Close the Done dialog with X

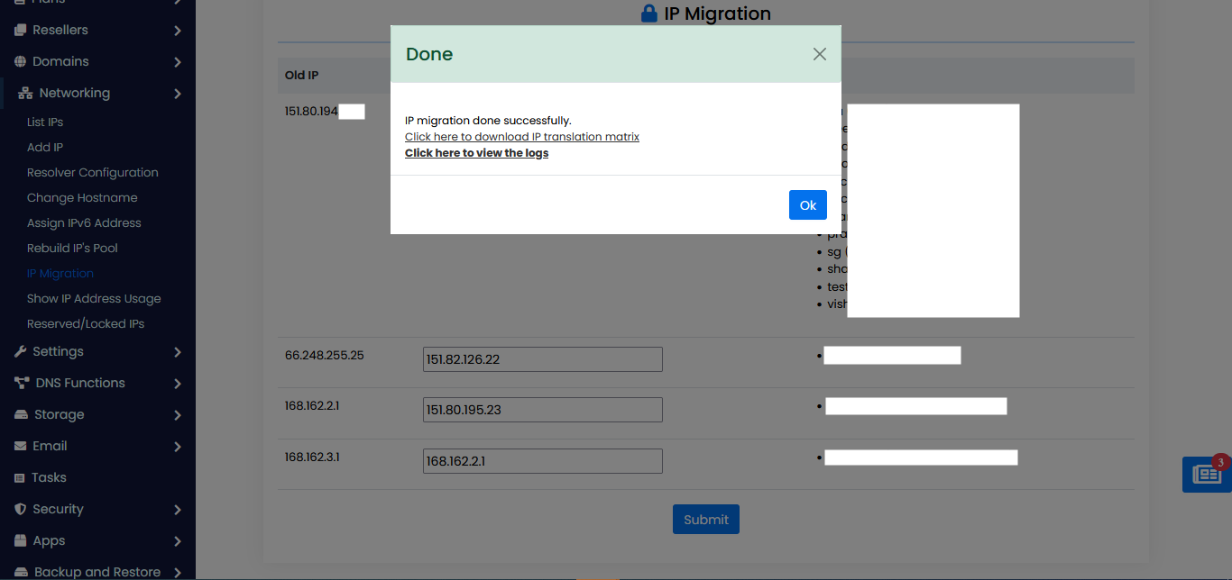tap(819, 54)
